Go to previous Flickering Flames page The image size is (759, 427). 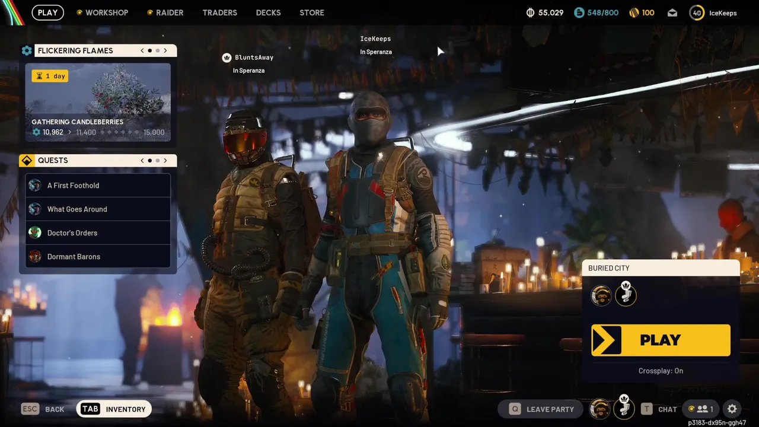(142, 50)
